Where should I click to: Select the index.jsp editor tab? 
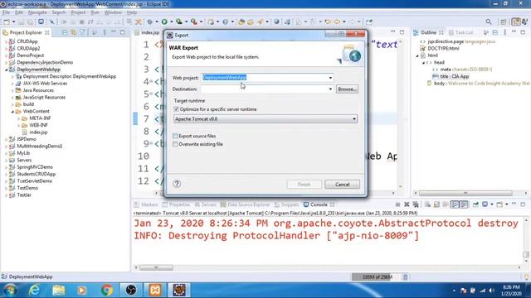click(x=147, y=33)
